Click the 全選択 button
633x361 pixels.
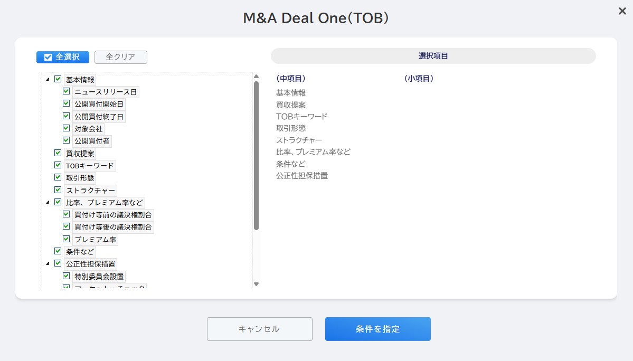[x=63, y=57]
